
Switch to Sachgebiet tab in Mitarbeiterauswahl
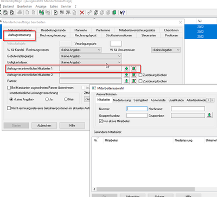pos(141,100)
